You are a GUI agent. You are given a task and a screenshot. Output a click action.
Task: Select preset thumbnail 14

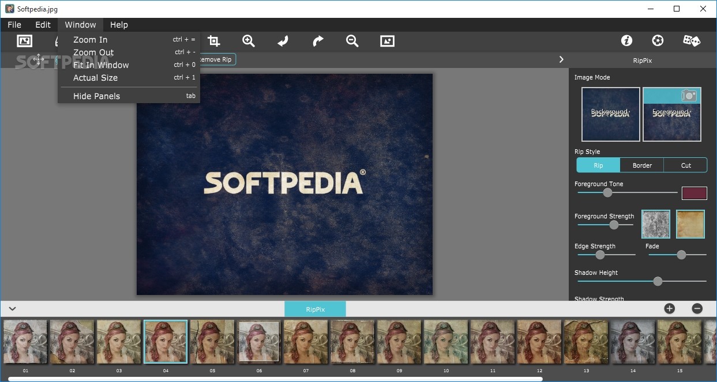[633, 342]
